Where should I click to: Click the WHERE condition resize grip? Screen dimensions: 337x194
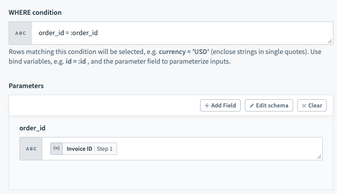click(x=330, y=41)
